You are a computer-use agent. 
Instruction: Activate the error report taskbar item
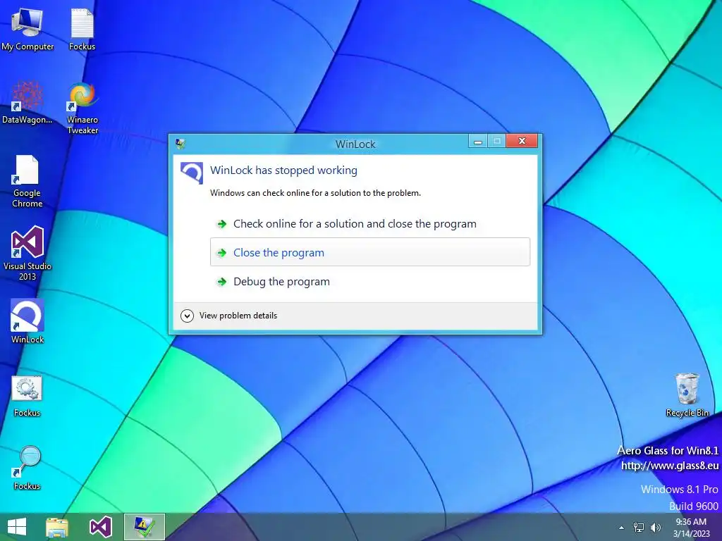point(144,527)
